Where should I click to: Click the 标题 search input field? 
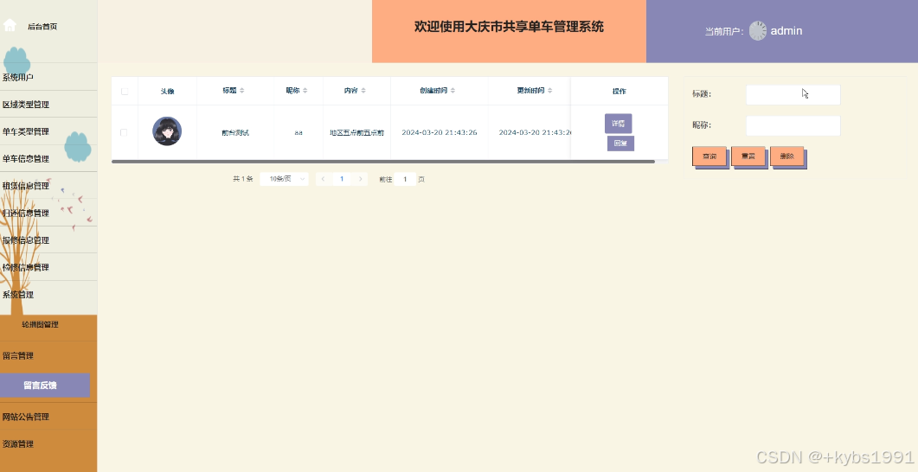pos(793,94)
